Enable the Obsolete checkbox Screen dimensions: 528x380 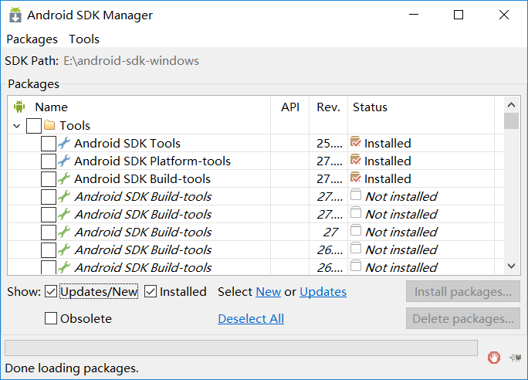(51, 318)
